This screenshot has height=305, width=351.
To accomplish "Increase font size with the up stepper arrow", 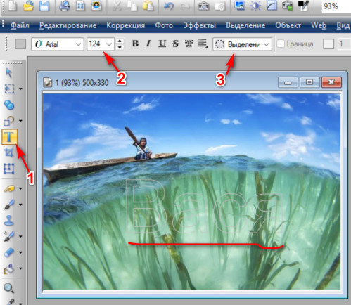I will pyautogui.click(x=120, y=41).
